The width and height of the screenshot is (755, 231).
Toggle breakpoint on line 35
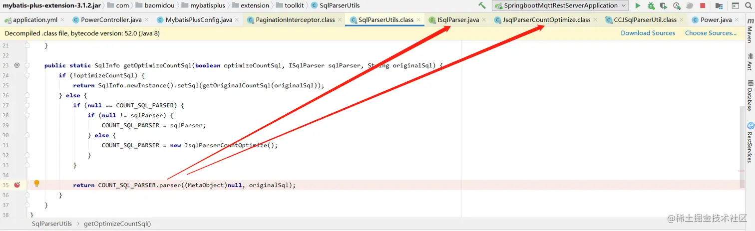[17, 185]
